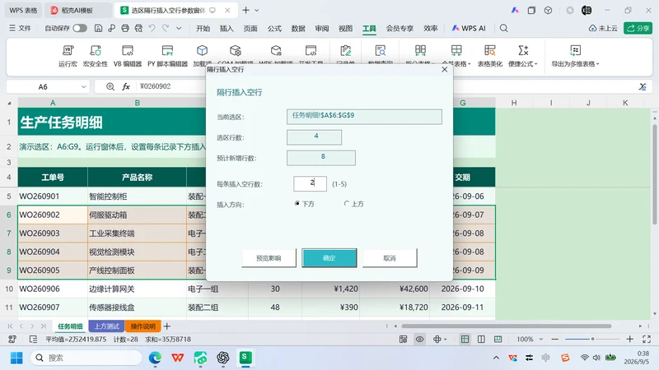
Task: Expand the Name Box dropdown arrow
Action: (84, 87)
